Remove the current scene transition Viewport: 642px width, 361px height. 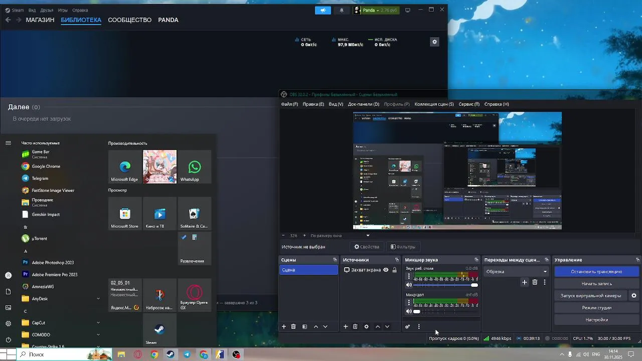point(535,282)
